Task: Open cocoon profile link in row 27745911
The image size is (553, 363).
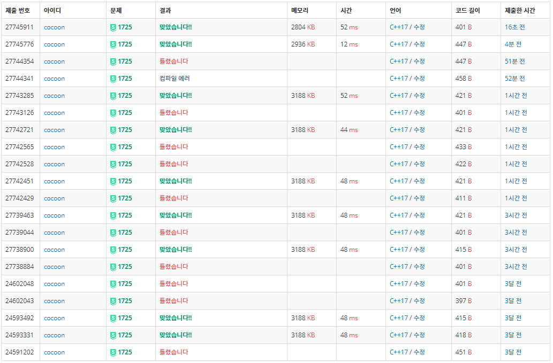Action: coord(54,27)
